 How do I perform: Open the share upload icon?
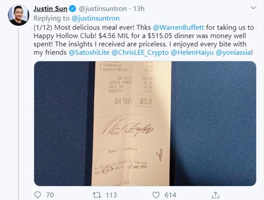pyautogui.click(x=216, y=195)
